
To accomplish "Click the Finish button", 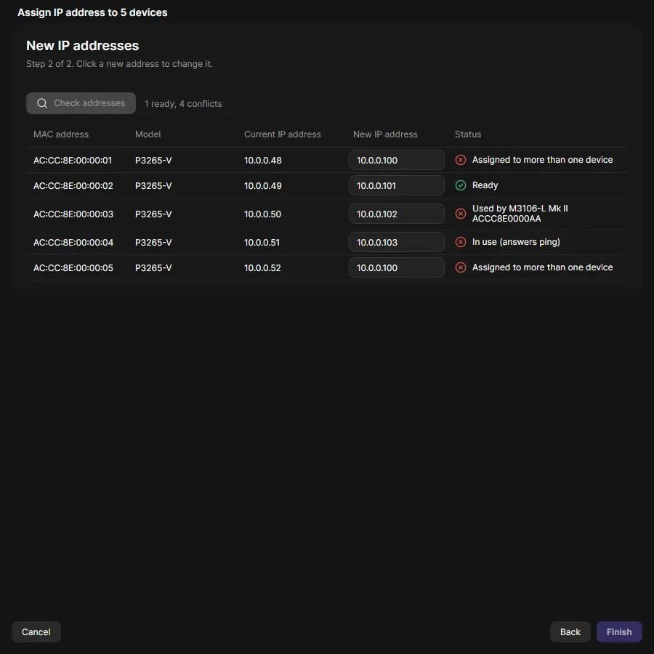I will click(619, 632).
